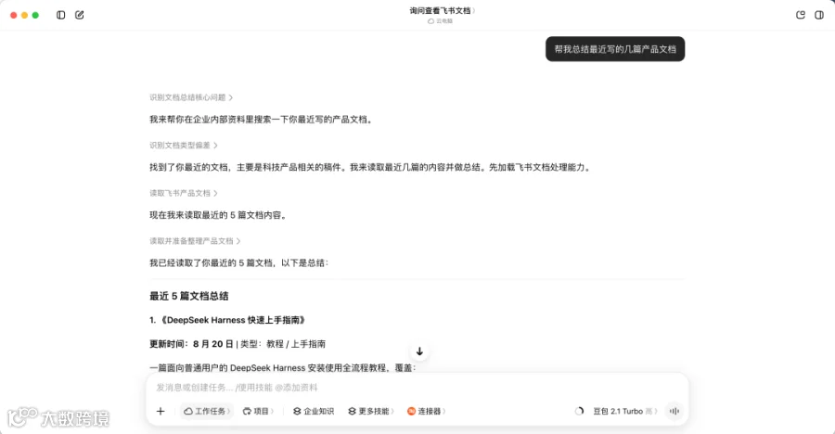Select 企业知识 option

314,411
